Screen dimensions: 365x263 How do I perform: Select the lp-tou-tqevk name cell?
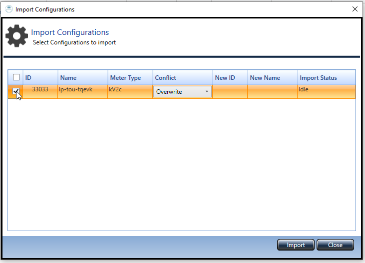(76, 90)
